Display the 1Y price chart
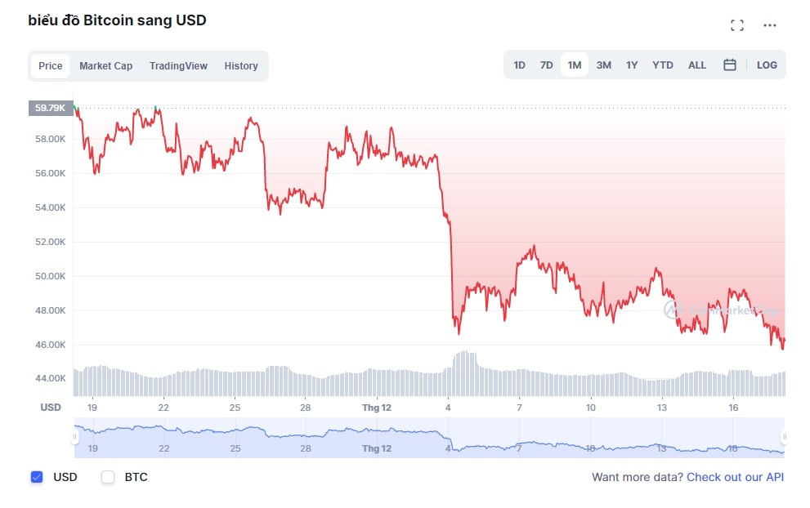 (x=631, y=64)
